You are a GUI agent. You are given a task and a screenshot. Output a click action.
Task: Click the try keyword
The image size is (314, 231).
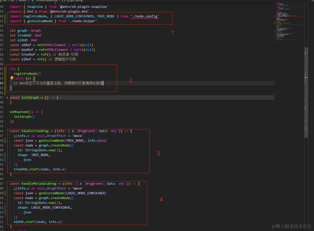pos(13,69)
